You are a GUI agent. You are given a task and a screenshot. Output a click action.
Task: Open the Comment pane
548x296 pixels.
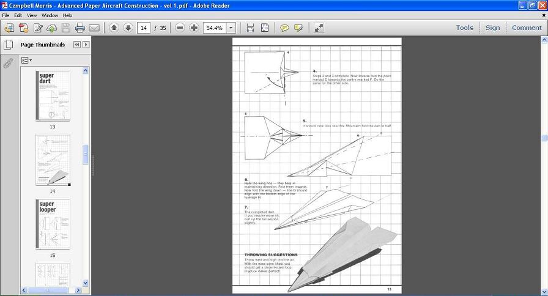pos(527,28)
